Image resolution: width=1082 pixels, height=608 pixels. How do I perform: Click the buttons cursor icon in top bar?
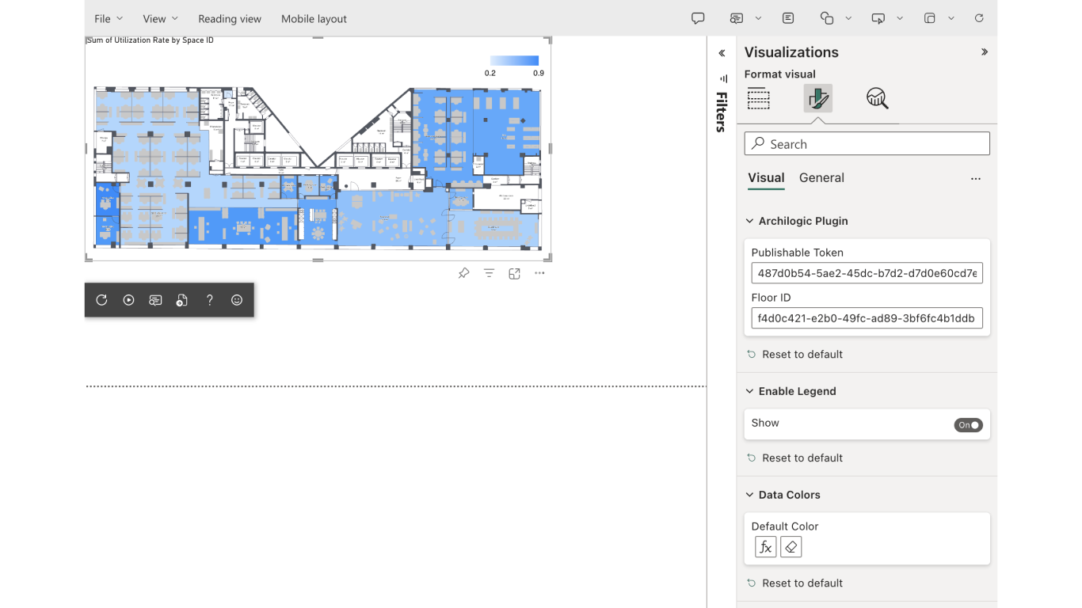pos(878,18)
